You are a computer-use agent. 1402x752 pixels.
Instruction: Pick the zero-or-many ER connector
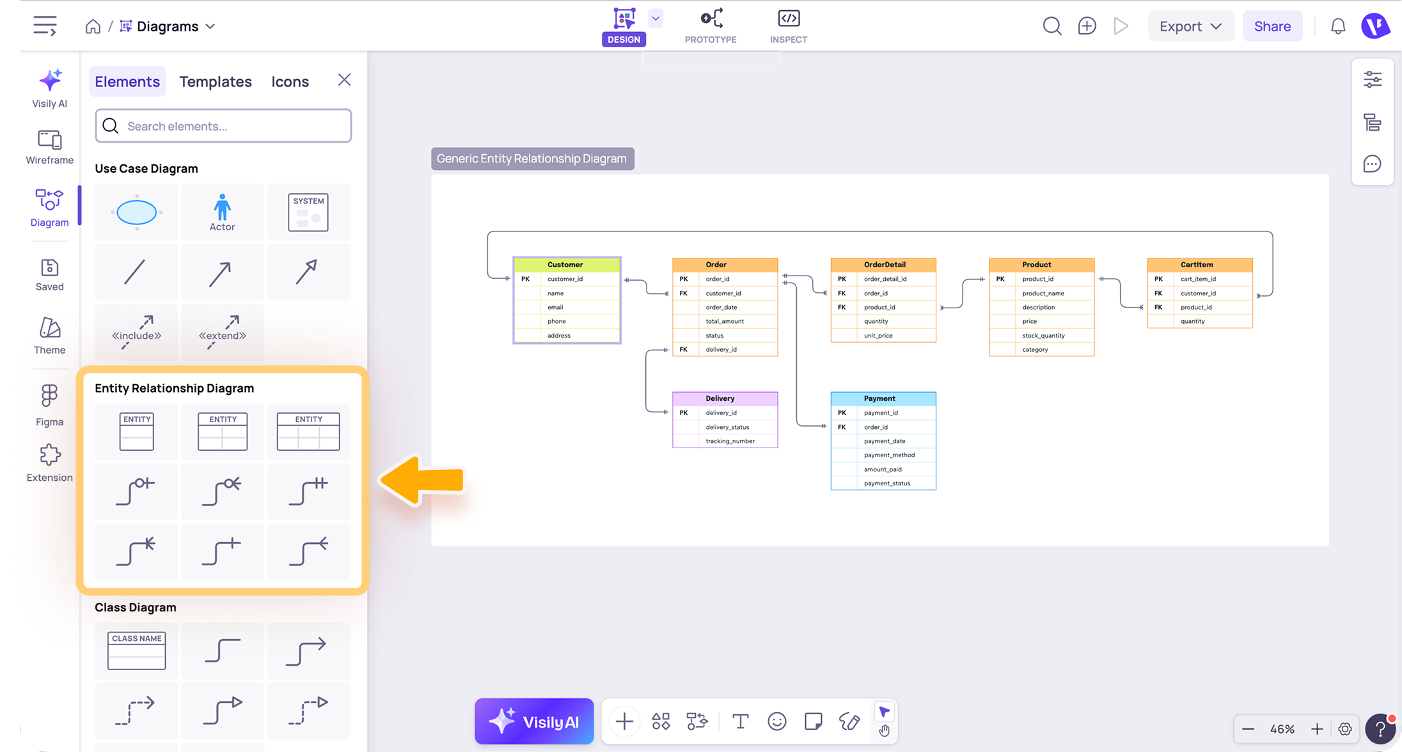pos(222,491)
